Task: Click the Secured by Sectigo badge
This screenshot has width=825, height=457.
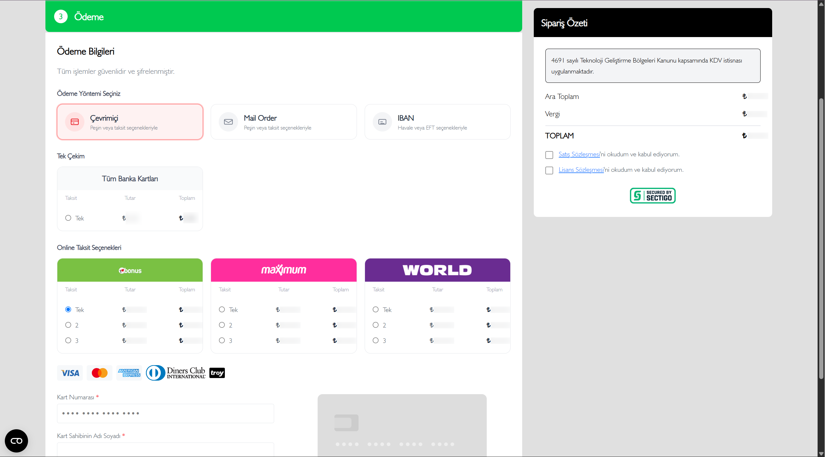Action: [x=653, y=196]
